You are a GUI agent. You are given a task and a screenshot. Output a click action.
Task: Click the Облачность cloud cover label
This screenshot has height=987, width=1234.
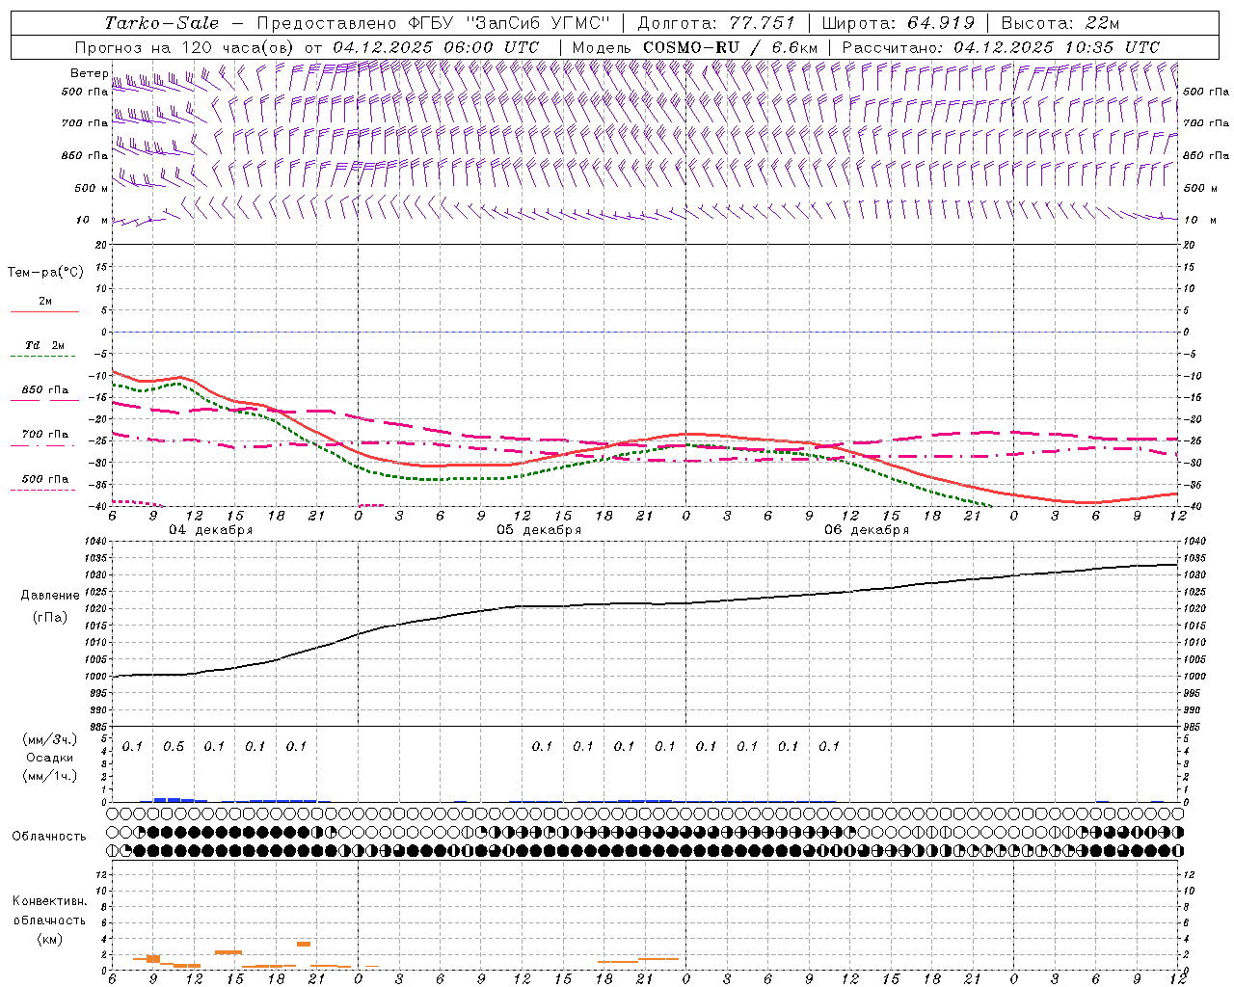[x=49, y=836]
